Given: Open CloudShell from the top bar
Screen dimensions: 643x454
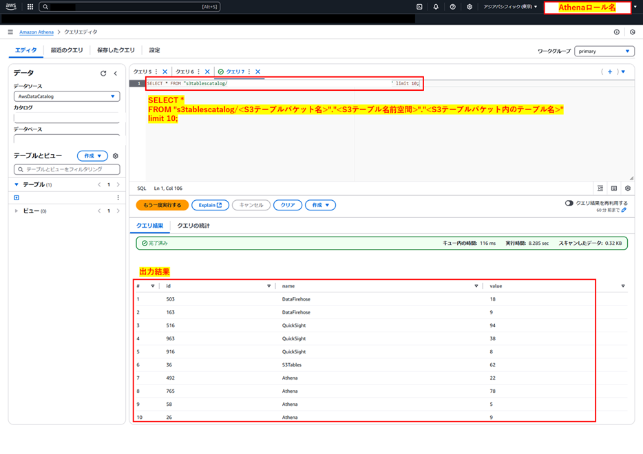Looking at the screenshot, I should pos(419,7).
